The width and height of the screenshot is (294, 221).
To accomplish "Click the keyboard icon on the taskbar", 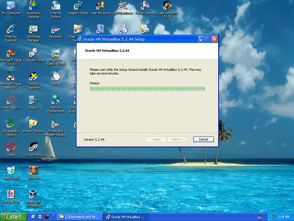I will point(260,217).
